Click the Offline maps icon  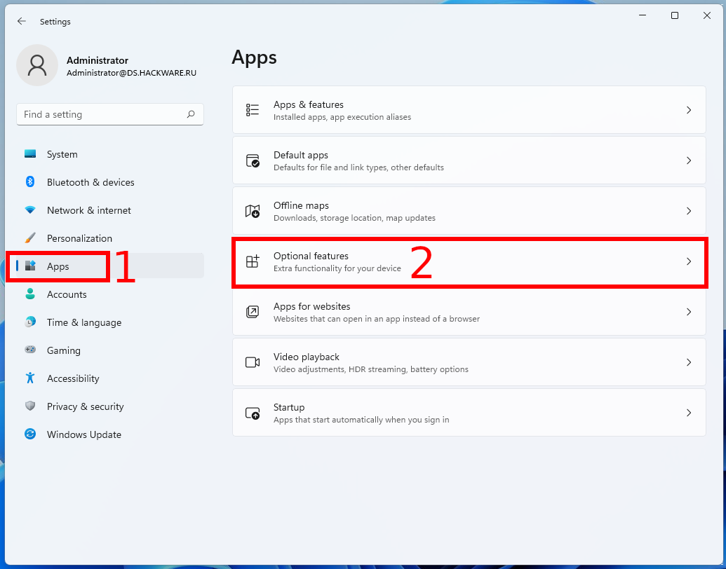[x=253, y=211]
